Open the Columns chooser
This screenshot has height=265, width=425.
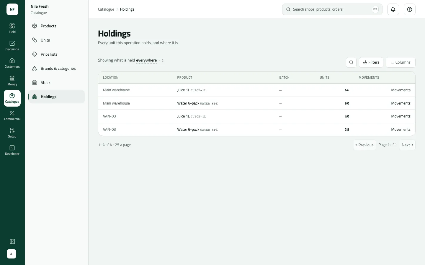[x=401, y=62]
